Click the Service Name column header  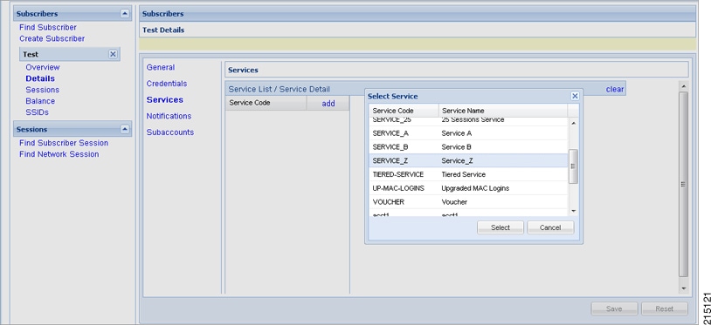pos(503,111)
